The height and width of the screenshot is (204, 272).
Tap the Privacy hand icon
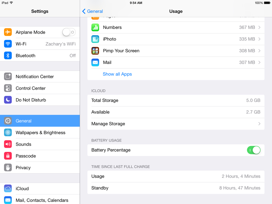tap(8, 168)
